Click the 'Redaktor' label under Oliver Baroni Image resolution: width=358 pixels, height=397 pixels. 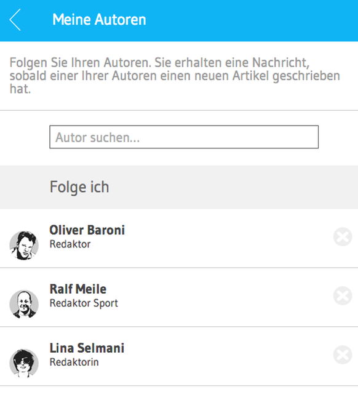(x=70, y=244)
